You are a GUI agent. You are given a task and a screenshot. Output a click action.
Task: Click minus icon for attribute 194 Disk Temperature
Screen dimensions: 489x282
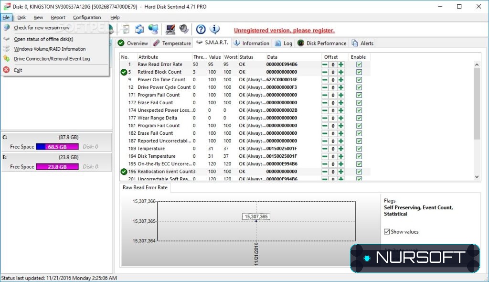click(325, 156)
